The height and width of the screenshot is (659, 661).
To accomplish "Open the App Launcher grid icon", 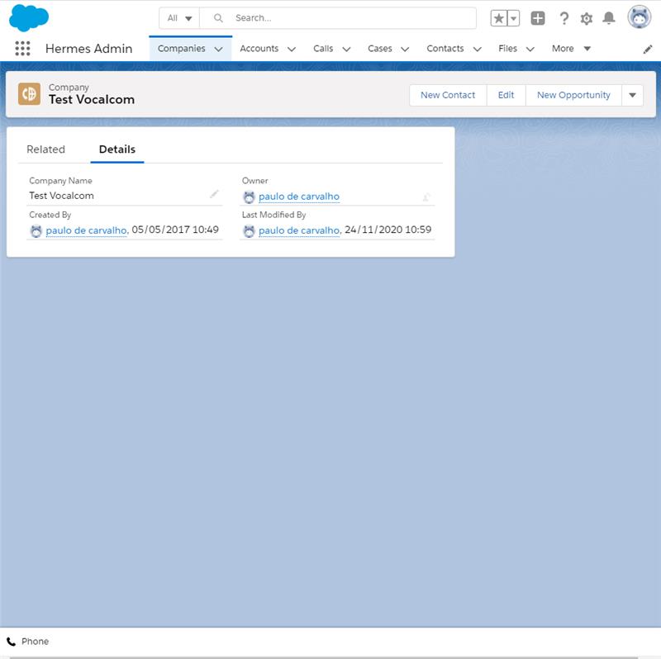I will click(22, 49).
